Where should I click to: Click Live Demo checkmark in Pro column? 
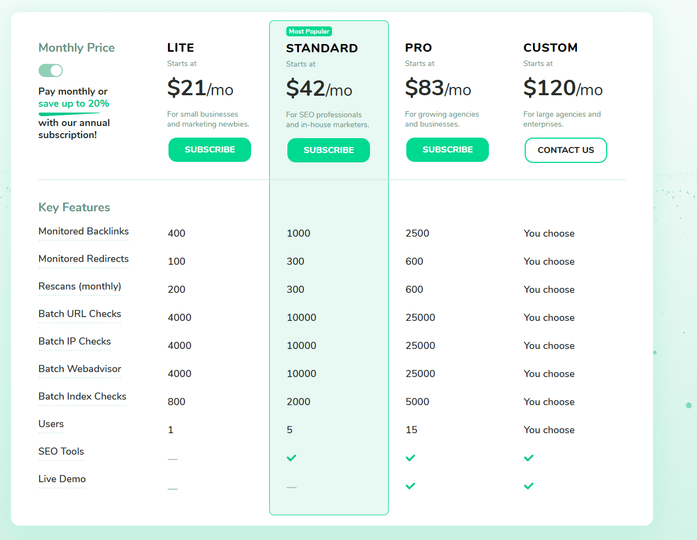coord(410,486)
